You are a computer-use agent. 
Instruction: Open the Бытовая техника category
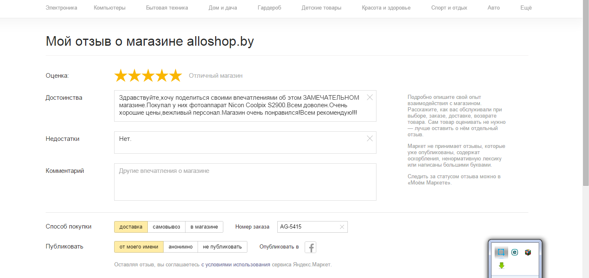click(x=167, y=7)
